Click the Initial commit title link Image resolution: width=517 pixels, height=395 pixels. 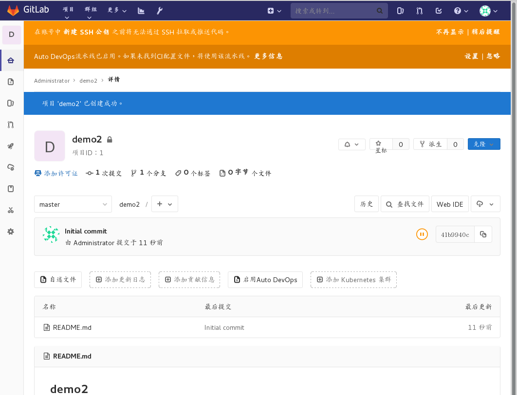(x=86, y=231)
